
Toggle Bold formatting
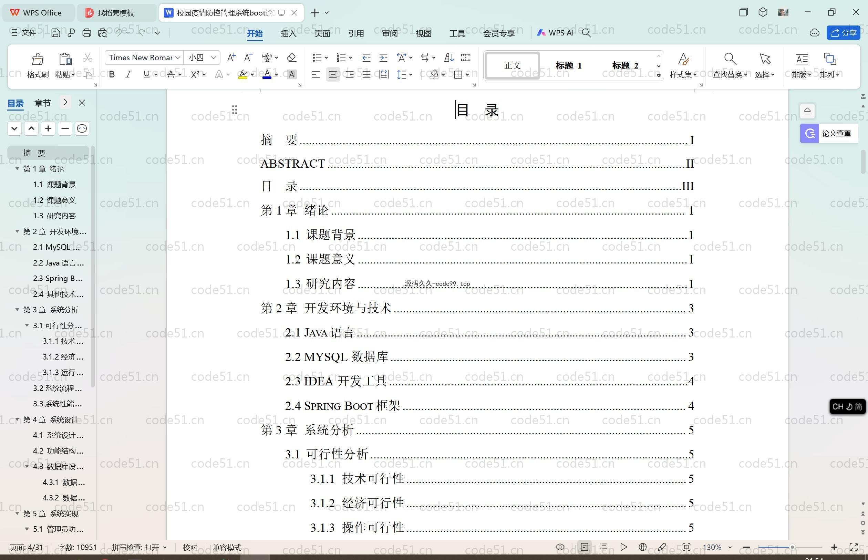112,74
